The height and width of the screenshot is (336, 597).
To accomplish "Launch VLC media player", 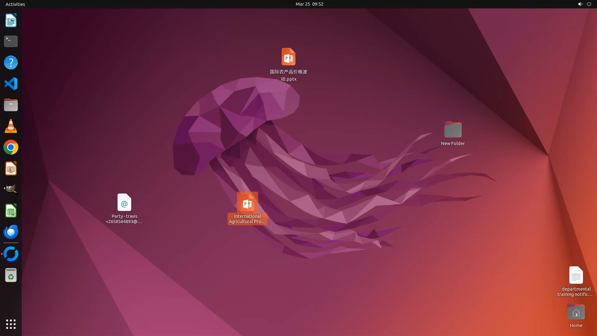I will point(11,126).
